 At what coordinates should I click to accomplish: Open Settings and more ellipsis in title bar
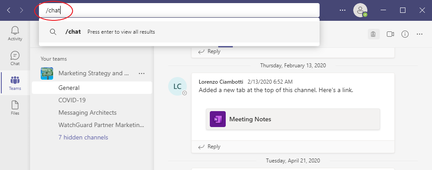pyautogui.click(x=343, y=10)
